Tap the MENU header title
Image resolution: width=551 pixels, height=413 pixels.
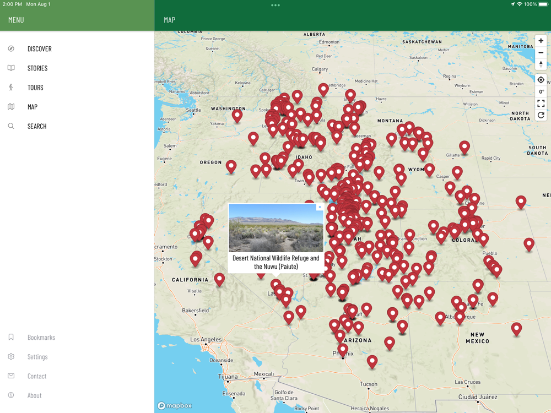pos(16,20)
